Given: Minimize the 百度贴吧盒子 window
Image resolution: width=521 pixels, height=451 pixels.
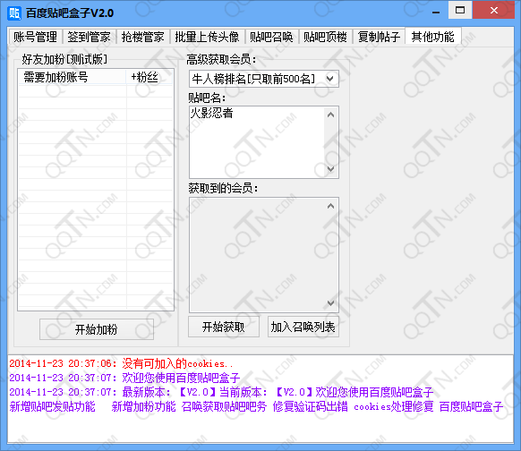Looking at the screenshot, I should 436,12.
